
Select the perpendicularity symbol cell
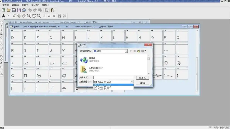[x=42, y=61]
